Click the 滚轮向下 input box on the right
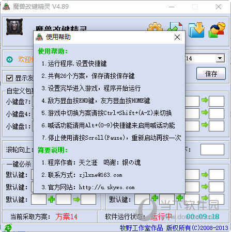This screenshot has height=232, width=231. (212, 150)
